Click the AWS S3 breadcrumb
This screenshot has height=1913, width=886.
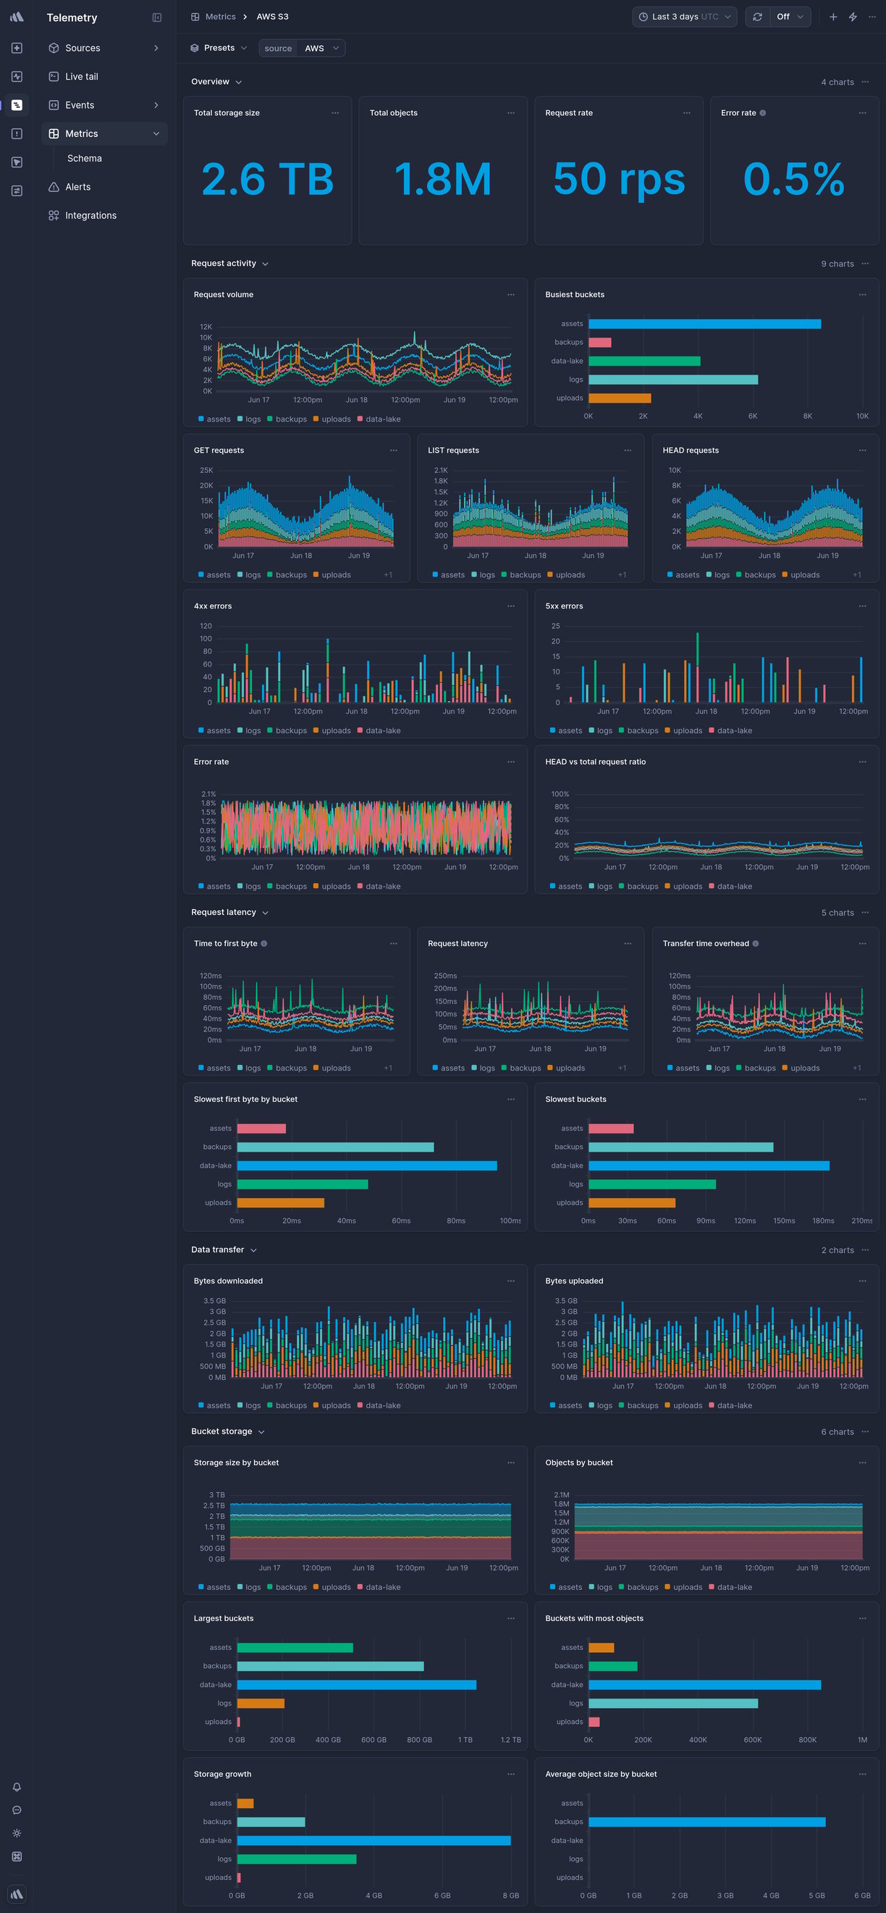(x=272, y=17)
